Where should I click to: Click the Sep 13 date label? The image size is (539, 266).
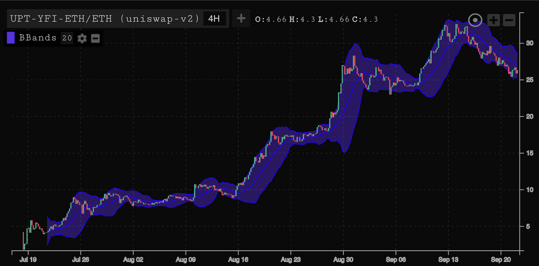point(448,260)
